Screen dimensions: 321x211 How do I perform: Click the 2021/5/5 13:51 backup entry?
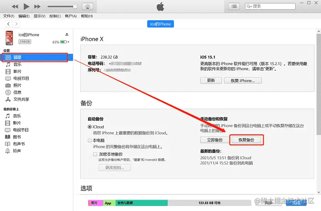point(226,158)
